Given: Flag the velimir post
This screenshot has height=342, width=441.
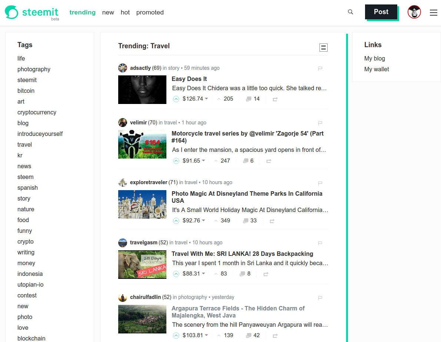Looking at the screenshot, I should click(320, 123).
